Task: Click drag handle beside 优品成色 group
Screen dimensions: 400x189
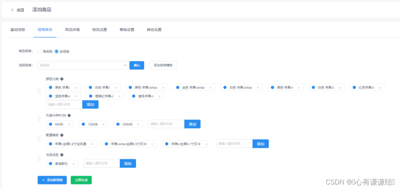Action: coord(39,158)
